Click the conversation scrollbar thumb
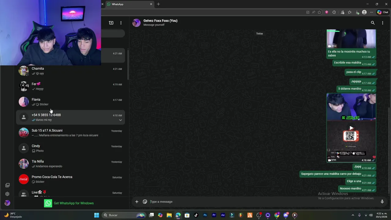 [x=389, y=150]
